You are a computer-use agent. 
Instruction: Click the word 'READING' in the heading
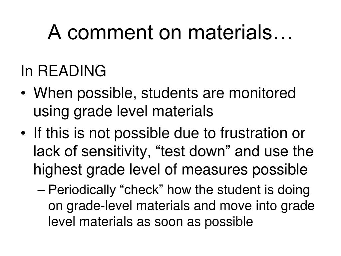pos(72,71)
